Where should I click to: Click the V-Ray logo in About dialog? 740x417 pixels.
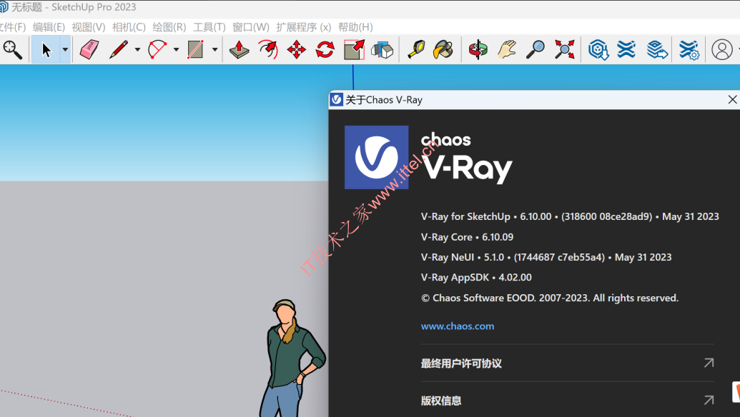tap(376, 157)
